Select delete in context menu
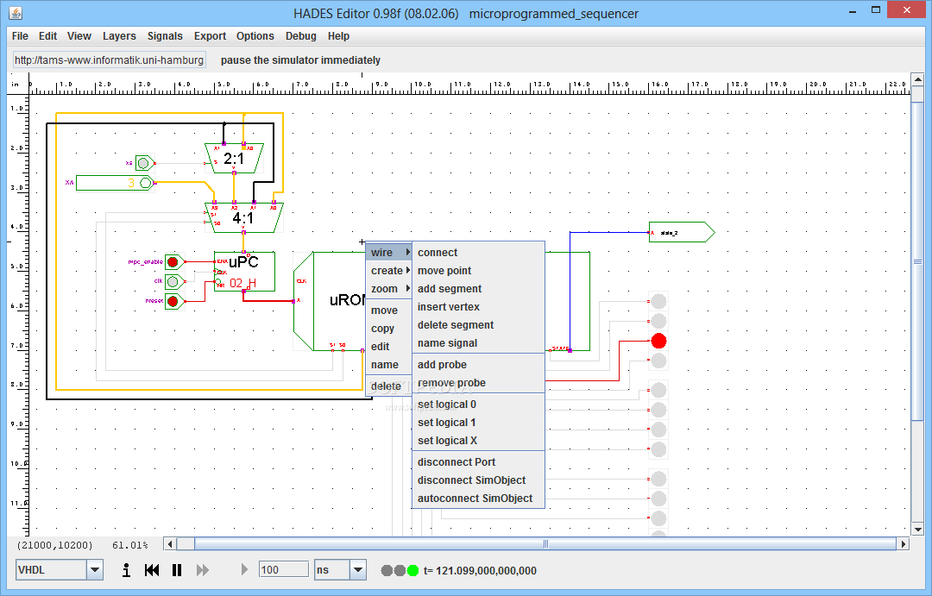Image resolution: width=932 pixels, height=596 pixels. tap(388, 386)
